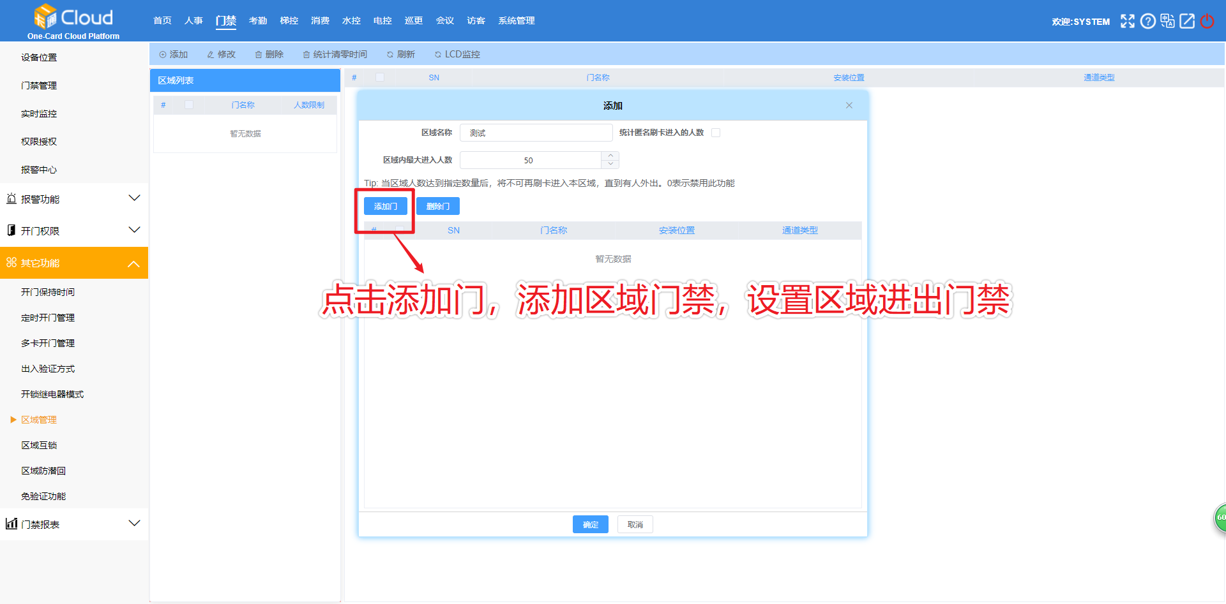Viewport: 1226px width, 604px height.
Task: Close the 添加 dialog with the X
Action: coord(849,105)
